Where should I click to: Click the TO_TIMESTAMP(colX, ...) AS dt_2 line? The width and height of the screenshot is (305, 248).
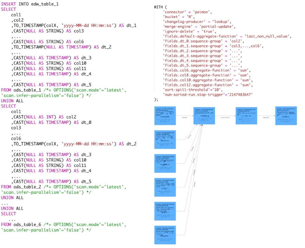click(74, 144)
